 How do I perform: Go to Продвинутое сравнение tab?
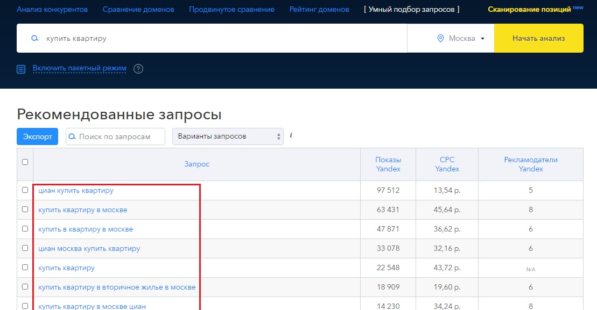click(x=232, y=10)
